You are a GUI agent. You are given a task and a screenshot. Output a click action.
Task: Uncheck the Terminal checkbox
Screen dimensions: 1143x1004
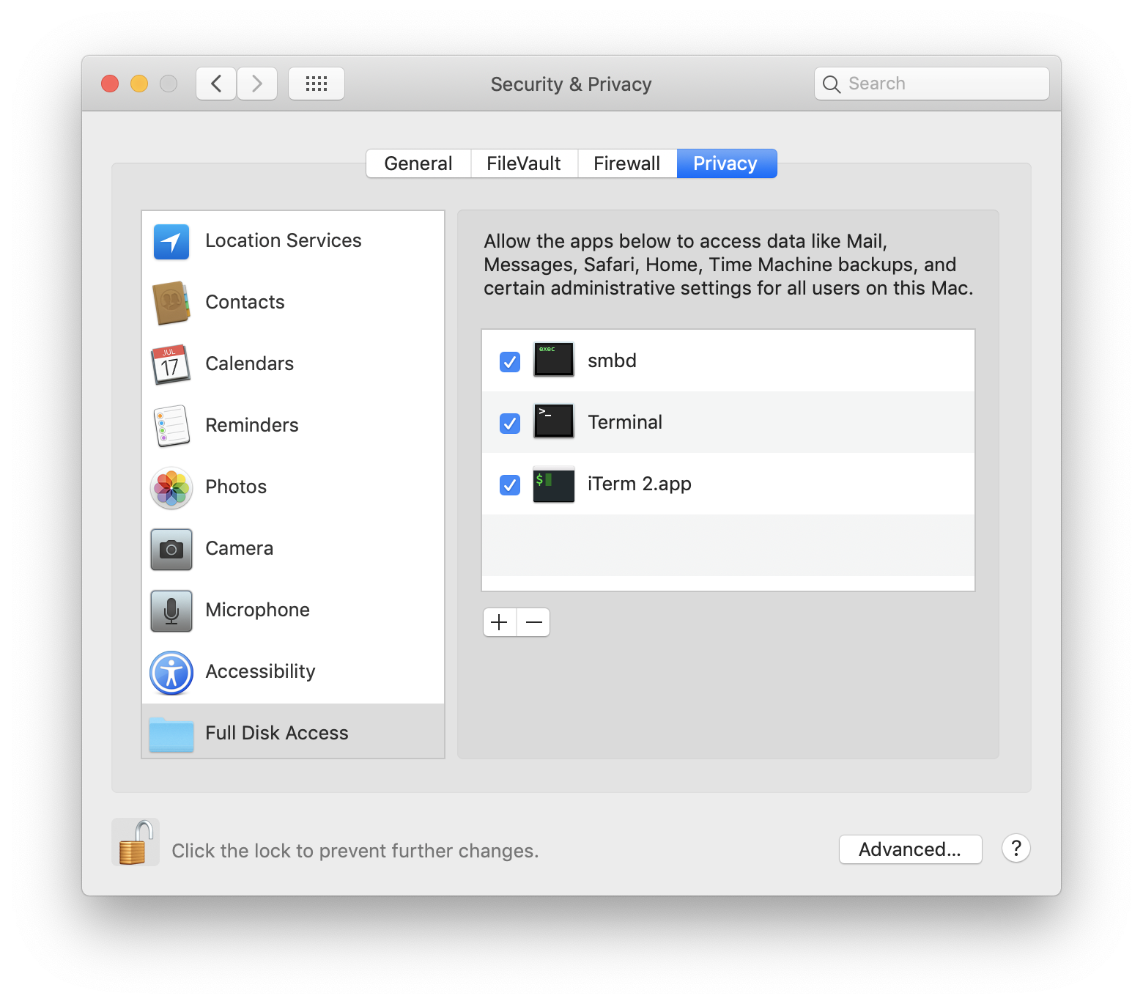[x=510, y=423]
